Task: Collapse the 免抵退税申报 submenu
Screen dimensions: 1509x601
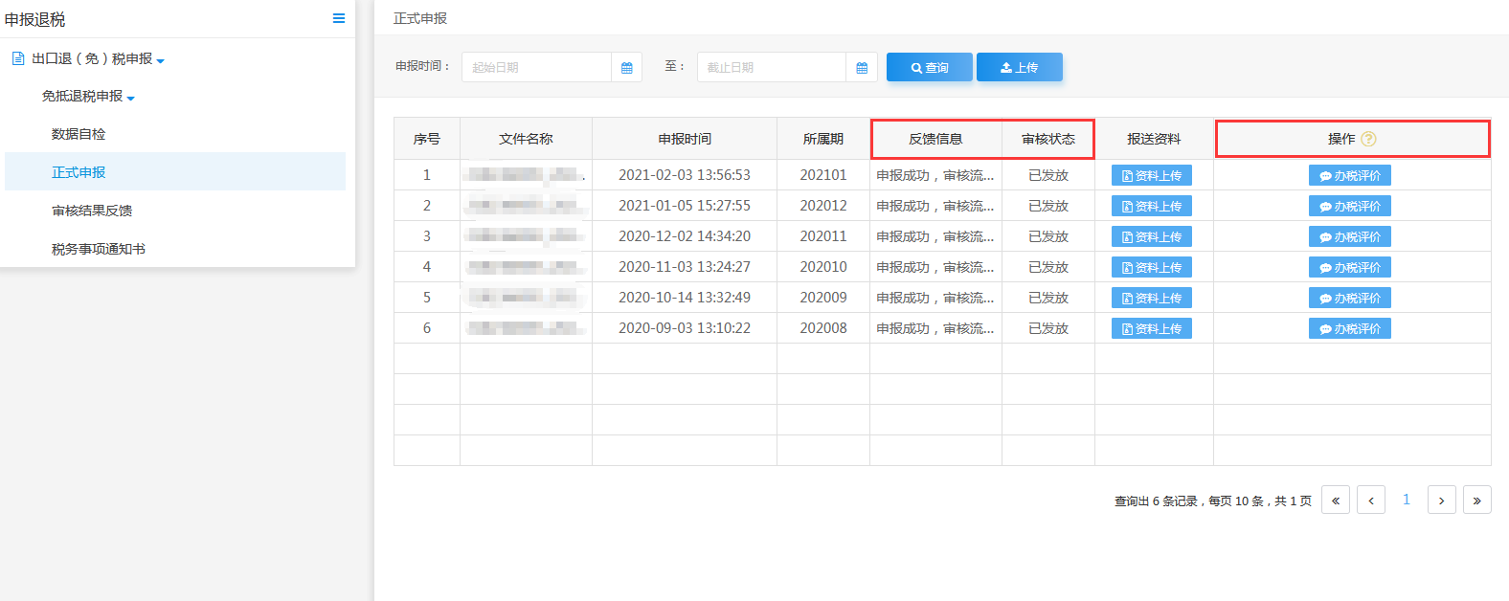Action: pyautogui.click(x=131, y=98)
